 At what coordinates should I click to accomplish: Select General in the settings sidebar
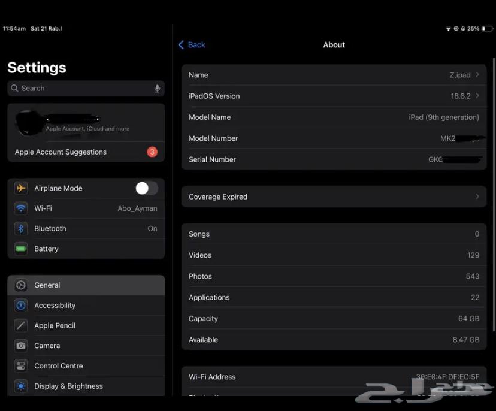pyautogui.click(x=86, y=285)
